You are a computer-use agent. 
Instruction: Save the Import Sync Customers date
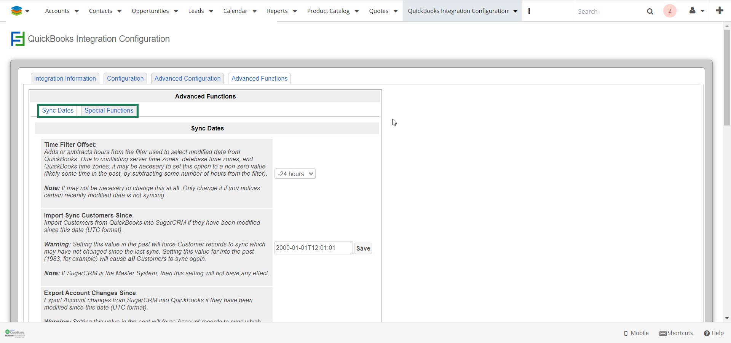pyautogui.click(x=363, y=248)
